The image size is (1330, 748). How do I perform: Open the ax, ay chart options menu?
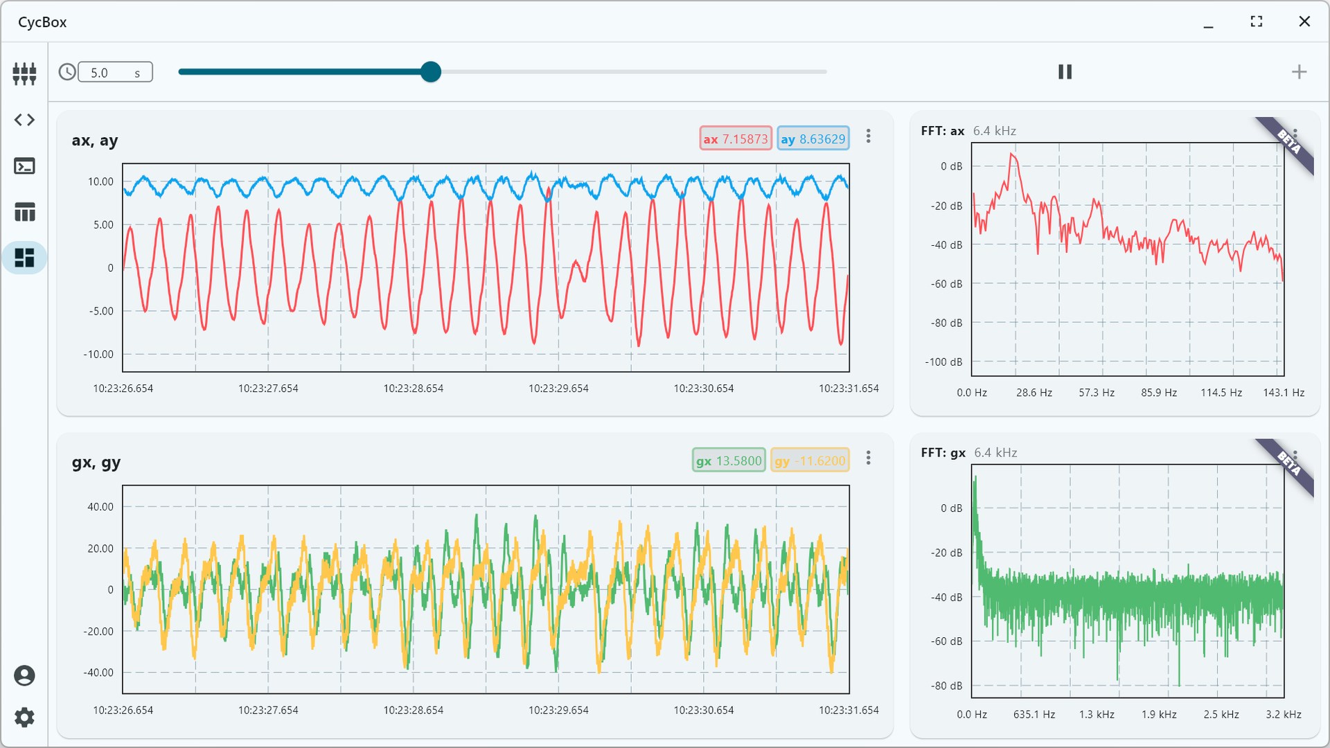(x=868, y=136)
